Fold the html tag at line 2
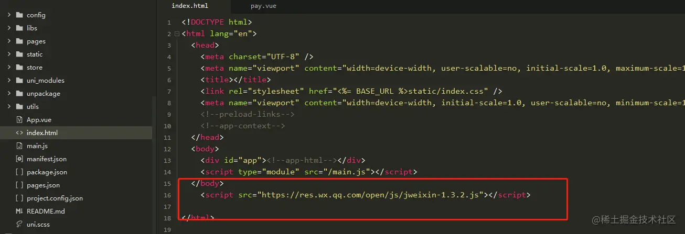The image size is (685, 234). 178,34
